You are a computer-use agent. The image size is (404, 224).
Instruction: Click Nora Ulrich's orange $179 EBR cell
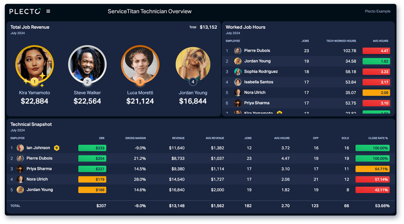tap(92, 179)
